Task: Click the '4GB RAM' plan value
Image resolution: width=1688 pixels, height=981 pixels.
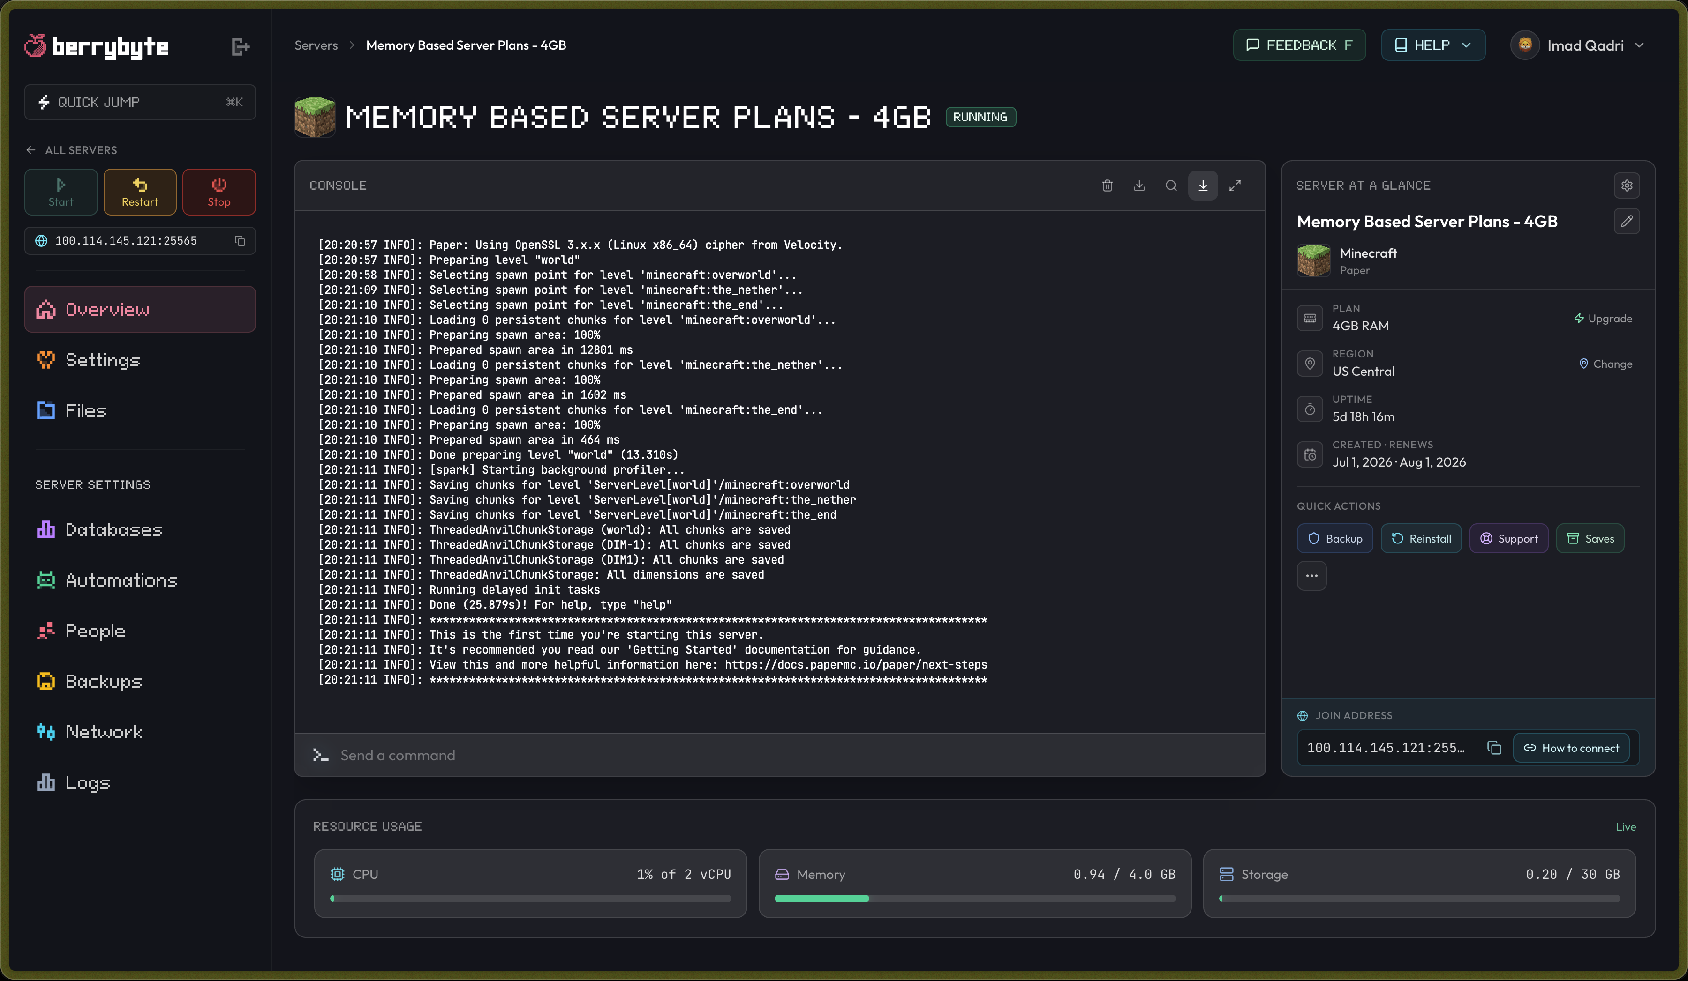Action: point(1360,325)
